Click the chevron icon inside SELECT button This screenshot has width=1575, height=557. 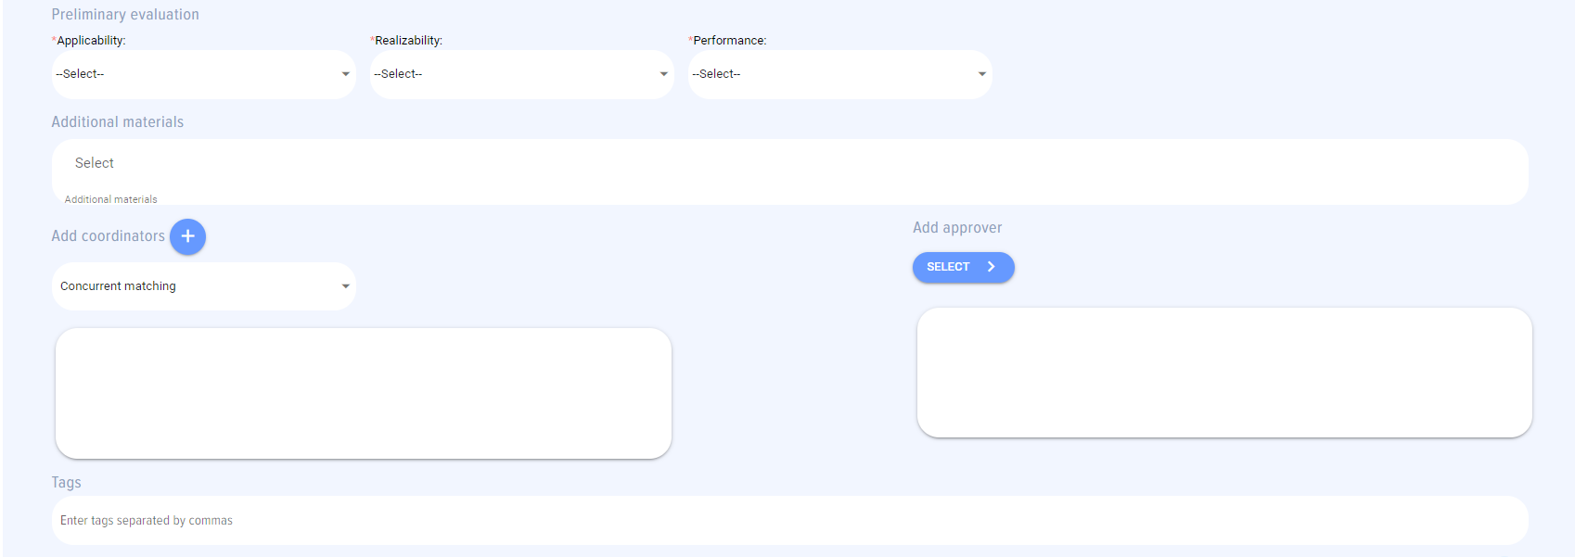pos(991,267)
